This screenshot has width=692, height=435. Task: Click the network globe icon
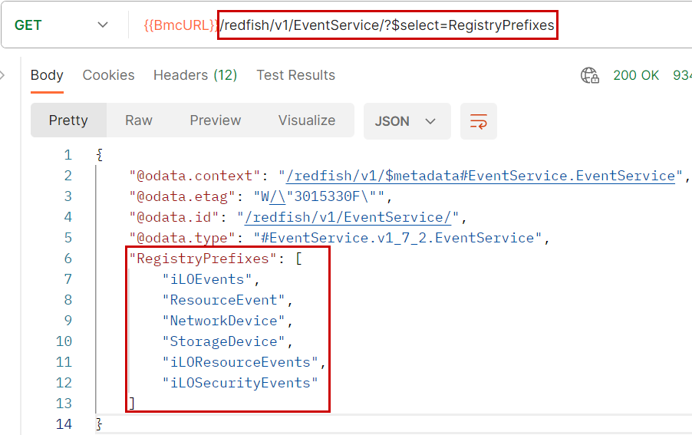pos(590,75)
